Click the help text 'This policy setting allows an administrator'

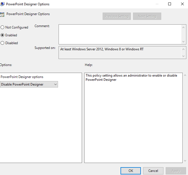[117, 75]
